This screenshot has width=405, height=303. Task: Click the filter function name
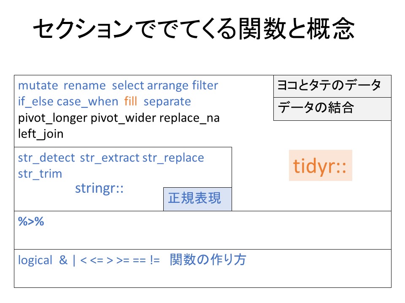pyautogui.click(x=205, y=86)
